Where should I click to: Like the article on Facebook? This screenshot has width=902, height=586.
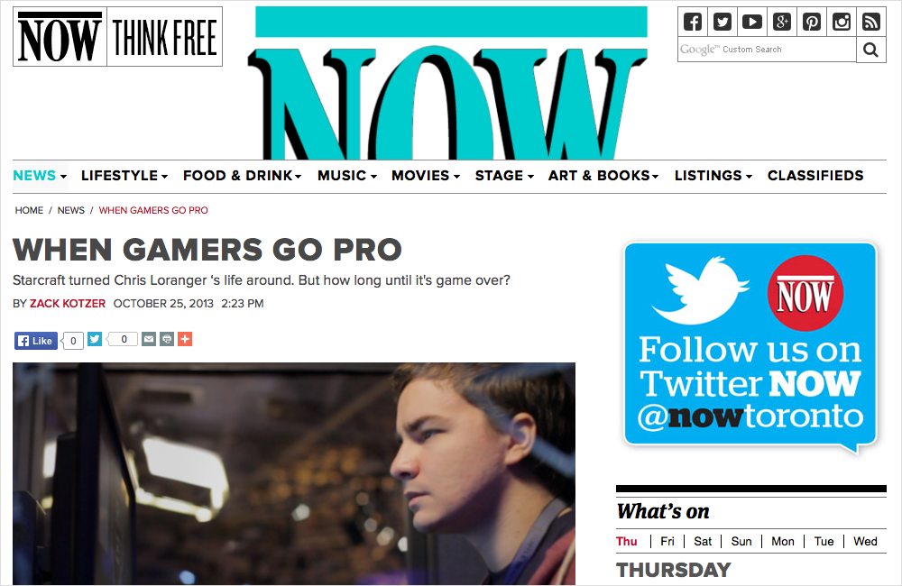(36, 341)
